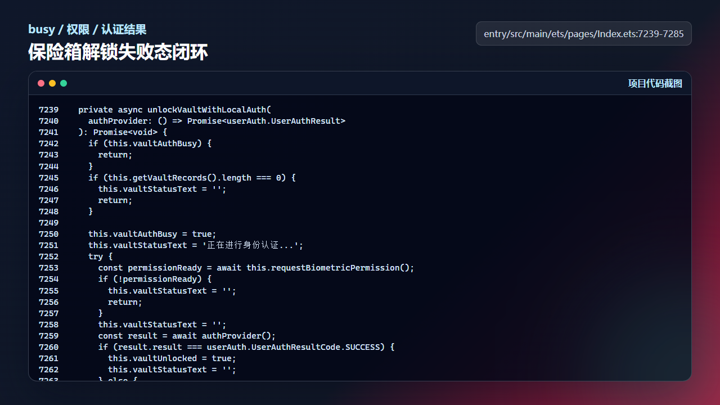Image resolution: width=720 pixels, height=405 pixels.
Task: Click the 项目代码截图 label
Action: click(x=655, y=83)
